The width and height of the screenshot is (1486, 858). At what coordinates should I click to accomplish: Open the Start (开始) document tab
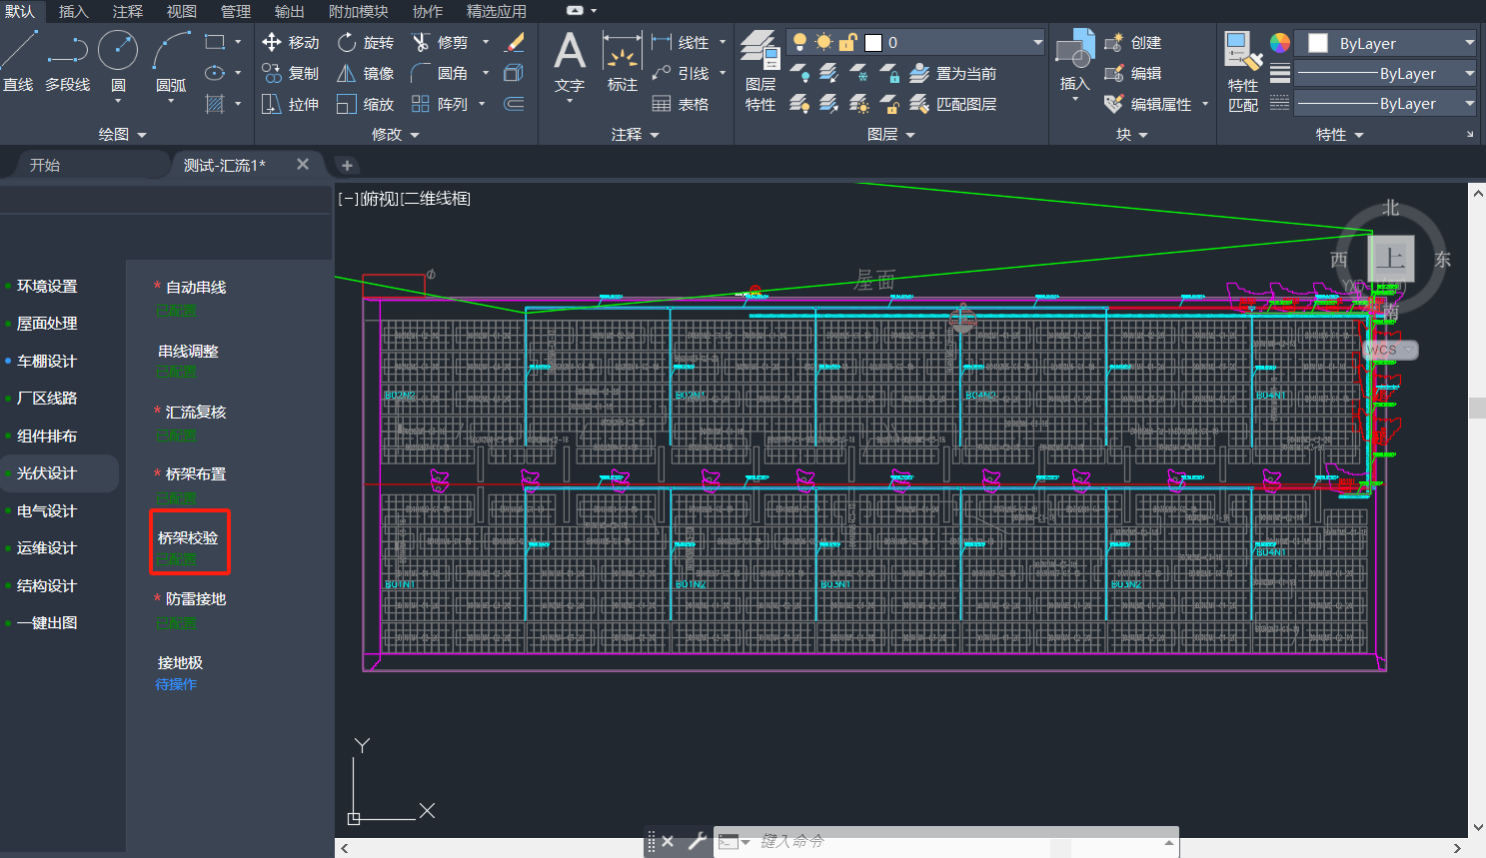[x=45, y=165]
